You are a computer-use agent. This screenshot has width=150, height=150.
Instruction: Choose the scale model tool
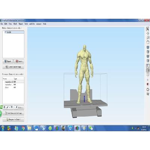[148, 38]
